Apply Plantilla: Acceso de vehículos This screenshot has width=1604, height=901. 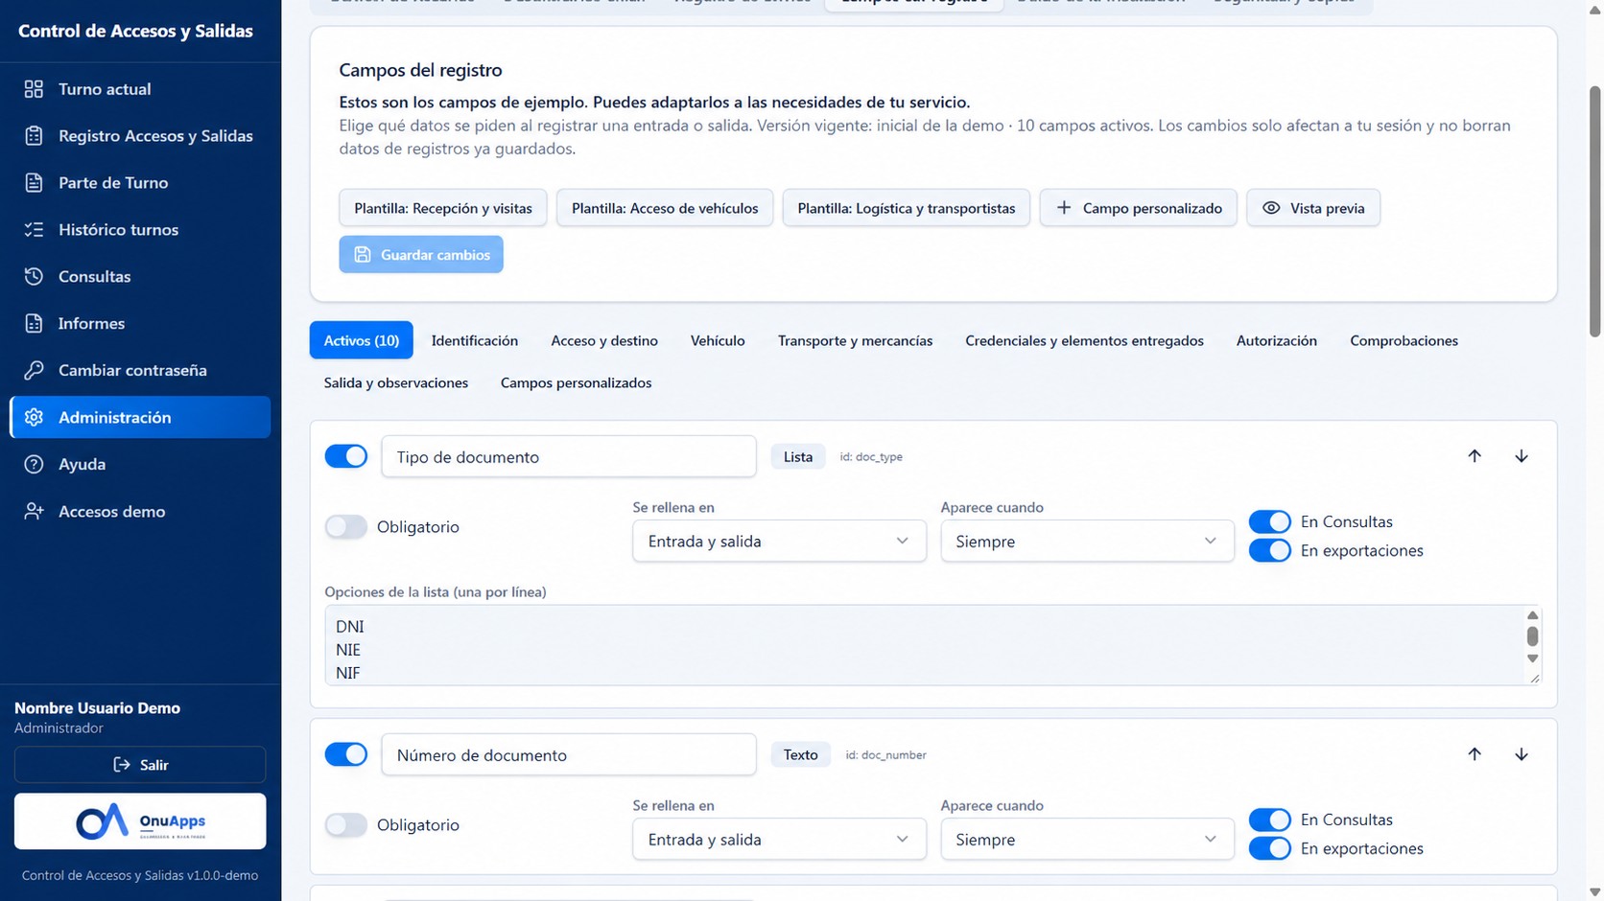tap(665, 208)
